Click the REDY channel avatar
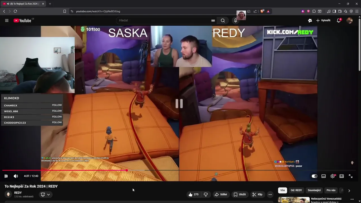 pos(8,194)
